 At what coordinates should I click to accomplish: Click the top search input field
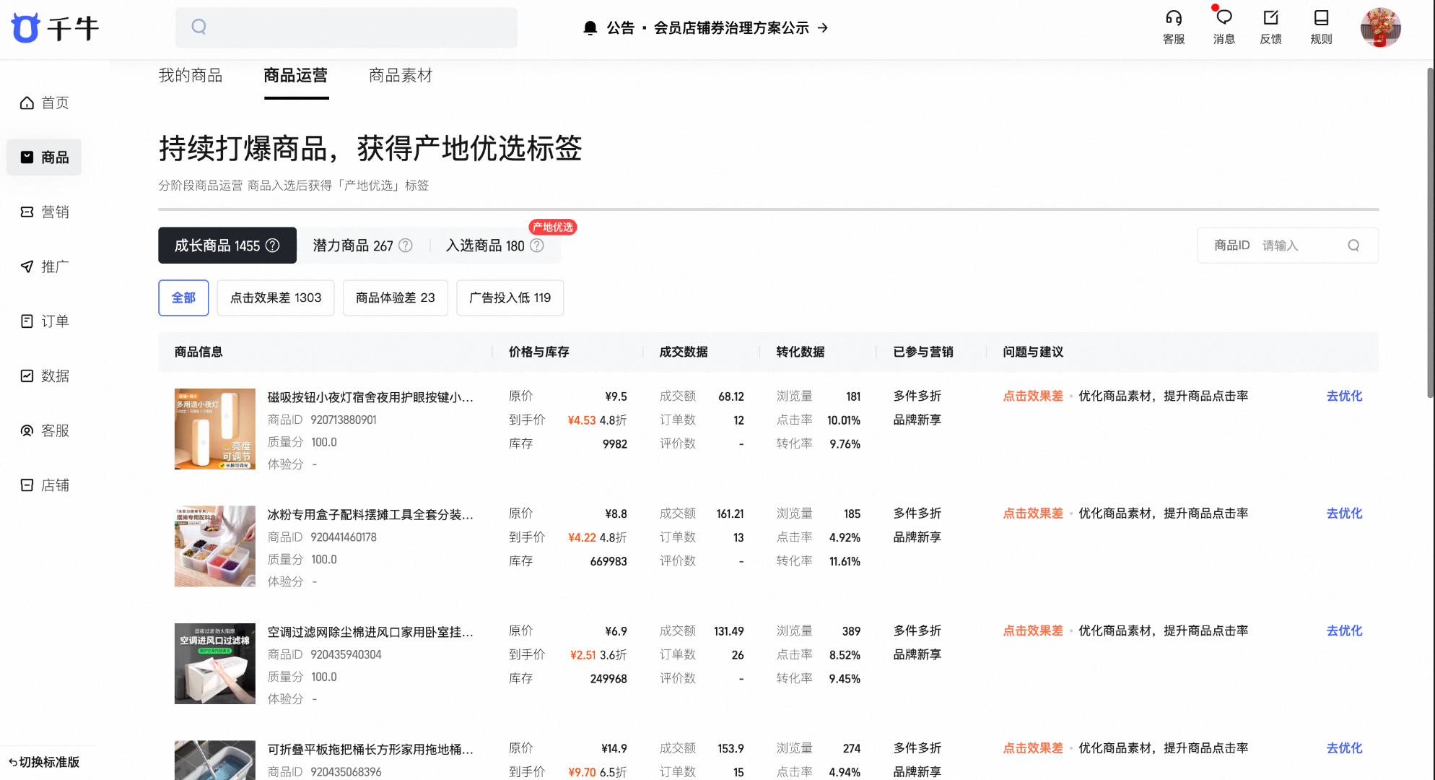[346, 27]
